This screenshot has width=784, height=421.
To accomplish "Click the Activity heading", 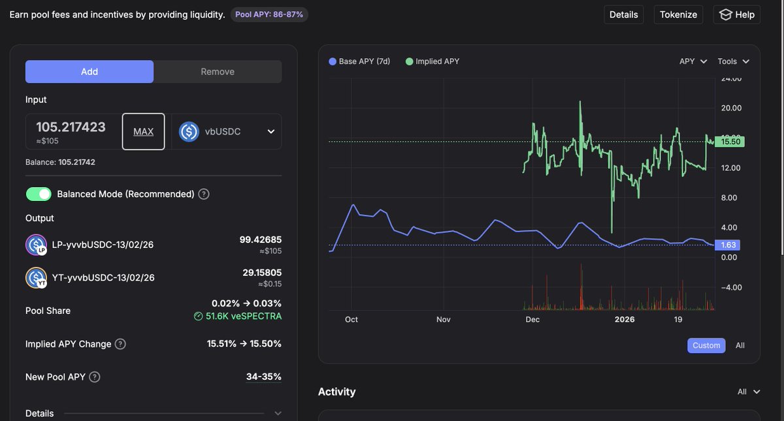I will click(337, 392).
